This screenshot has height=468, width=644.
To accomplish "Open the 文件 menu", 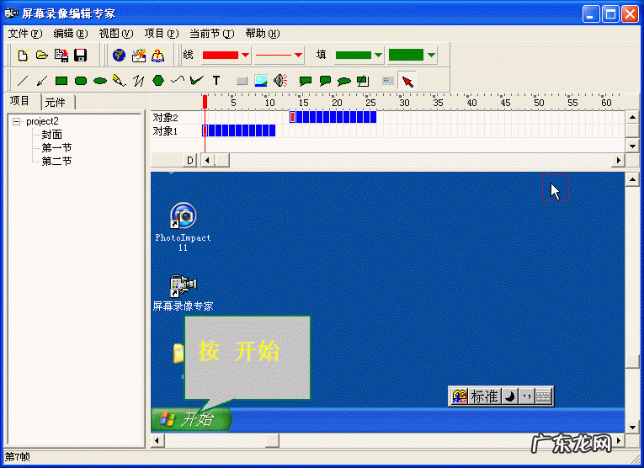I will click(x=24, y=34).
